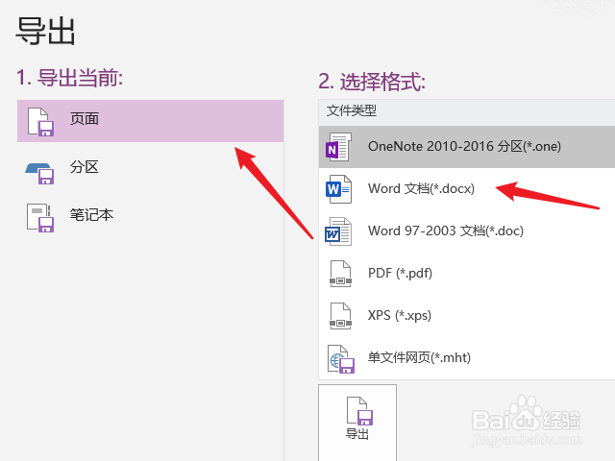Click the single-file web page mht icon

[341, 358]
